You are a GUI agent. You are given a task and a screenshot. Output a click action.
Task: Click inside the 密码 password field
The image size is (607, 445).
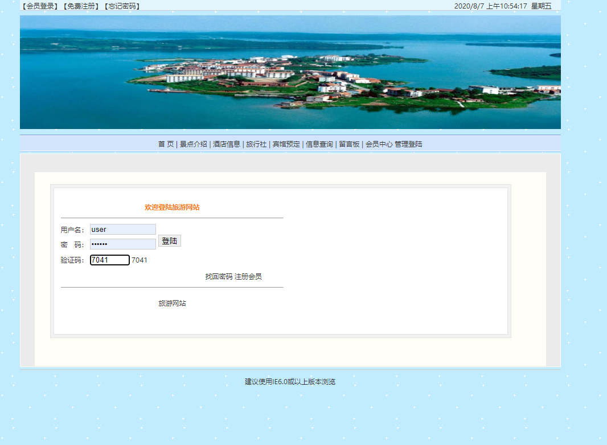click(122, 243)
